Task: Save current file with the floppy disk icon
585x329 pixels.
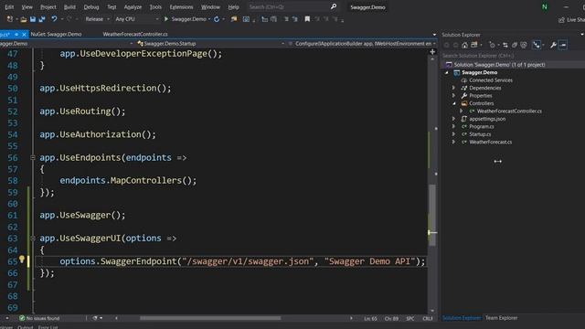Action: pyautogui.click(x=33, y=19)
